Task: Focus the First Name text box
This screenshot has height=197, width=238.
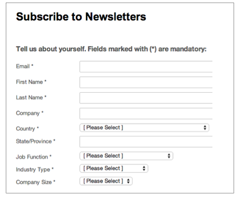Action: (146, 82)
